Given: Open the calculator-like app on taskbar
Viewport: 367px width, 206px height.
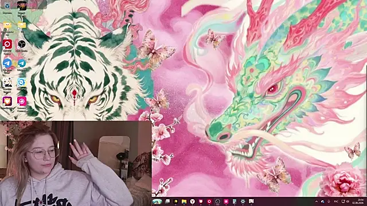Looking at the screenshot, I should click(x=235, y=201).
